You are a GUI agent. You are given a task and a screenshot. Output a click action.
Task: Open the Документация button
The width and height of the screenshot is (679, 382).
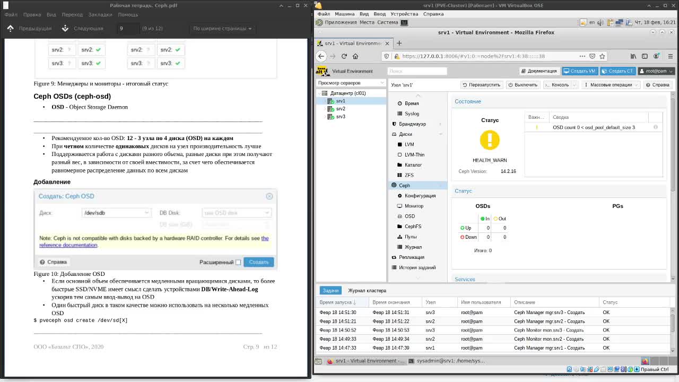coord(538,71)
